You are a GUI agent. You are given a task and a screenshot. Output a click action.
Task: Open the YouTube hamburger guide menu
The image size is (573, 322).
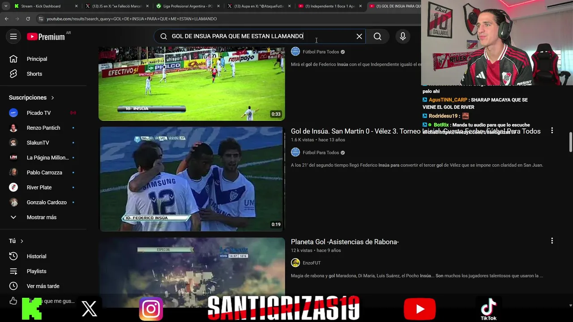coord(13,37)
